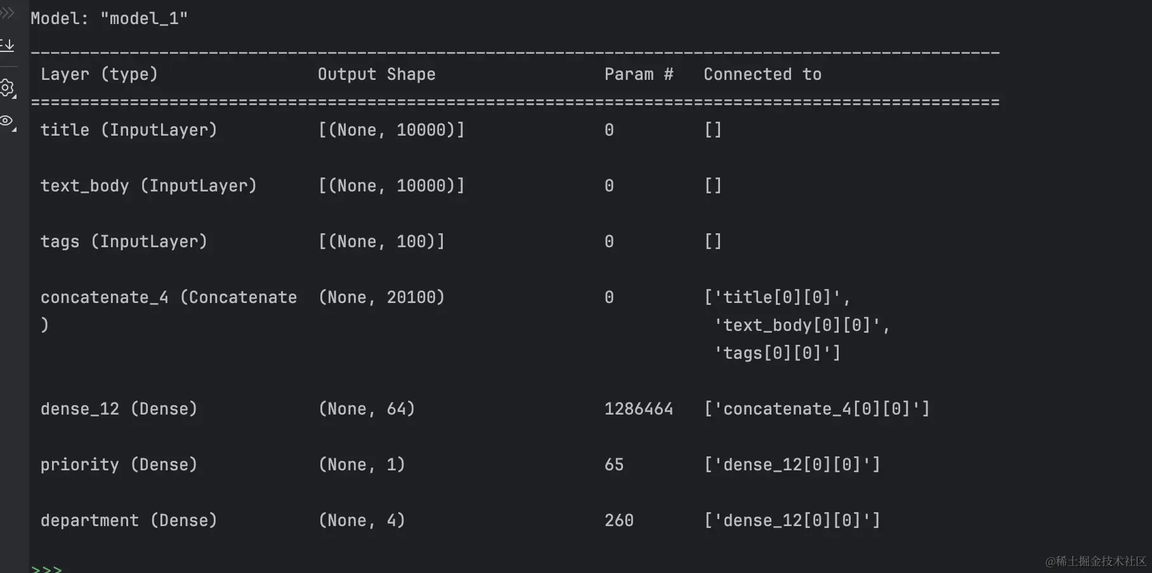Toggle the eye icon for variables view
Image resolution: width=1152 pixels, height=573 pixels.
click(x=8, y=121)
